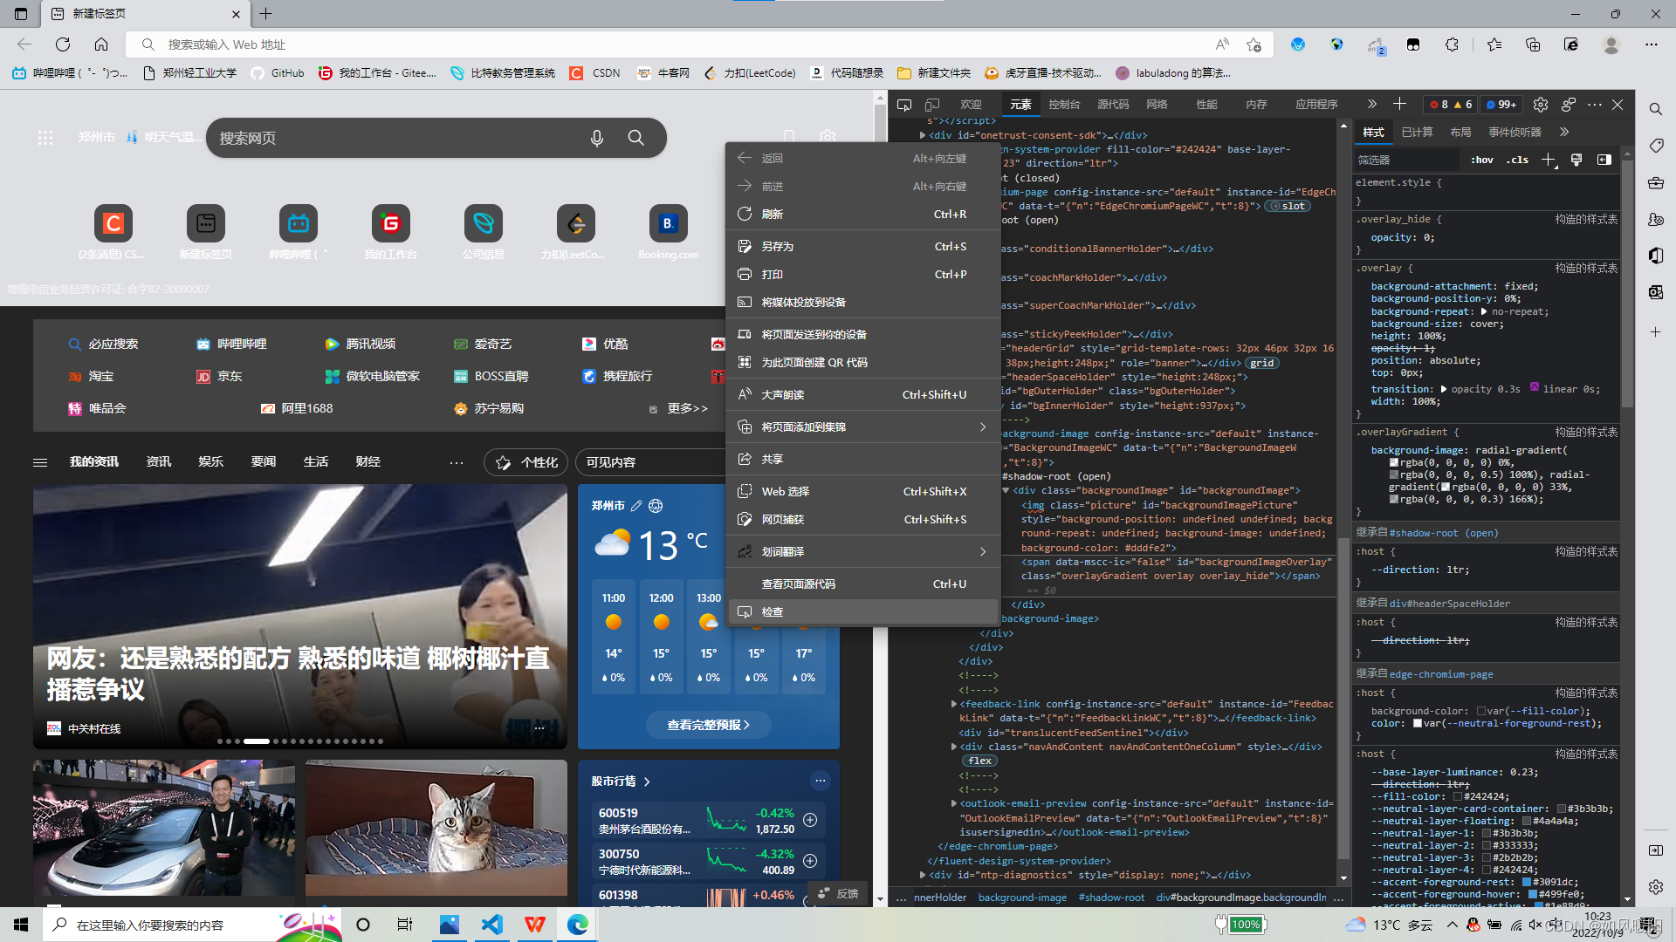The width and height of the screenshot is (1676, 942).
Task: Open DevTools feedback icon
Action: pos(1569,105)
